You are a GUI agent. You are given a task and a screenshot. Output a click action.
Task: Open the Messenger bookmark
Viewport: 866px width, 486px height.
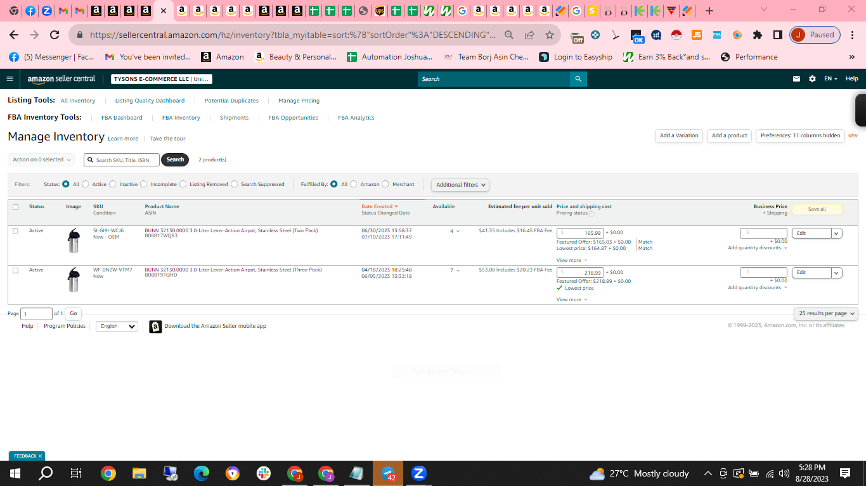[51, 57]
